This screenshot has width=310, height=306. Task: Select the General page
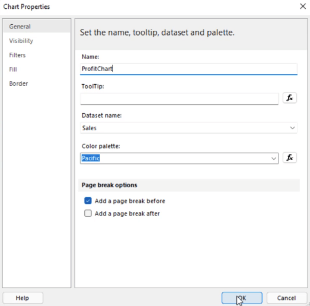[x=20, y=27]
